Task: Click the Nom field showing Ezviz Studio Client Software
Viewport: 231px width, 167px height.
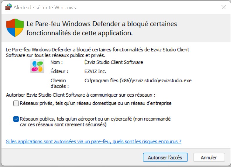Action: tap(114, 62)
